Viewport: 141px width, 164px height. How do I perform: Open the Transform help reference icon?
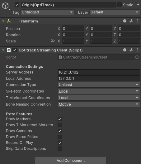pyautogui.click(x=125, y=21)
